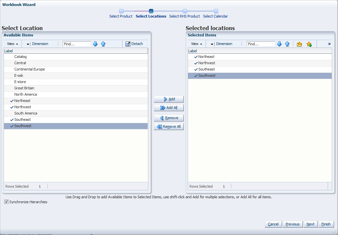This screenshot has height=235, width=338.
Task: Open View menu in Selected Items
Action: 197,44
